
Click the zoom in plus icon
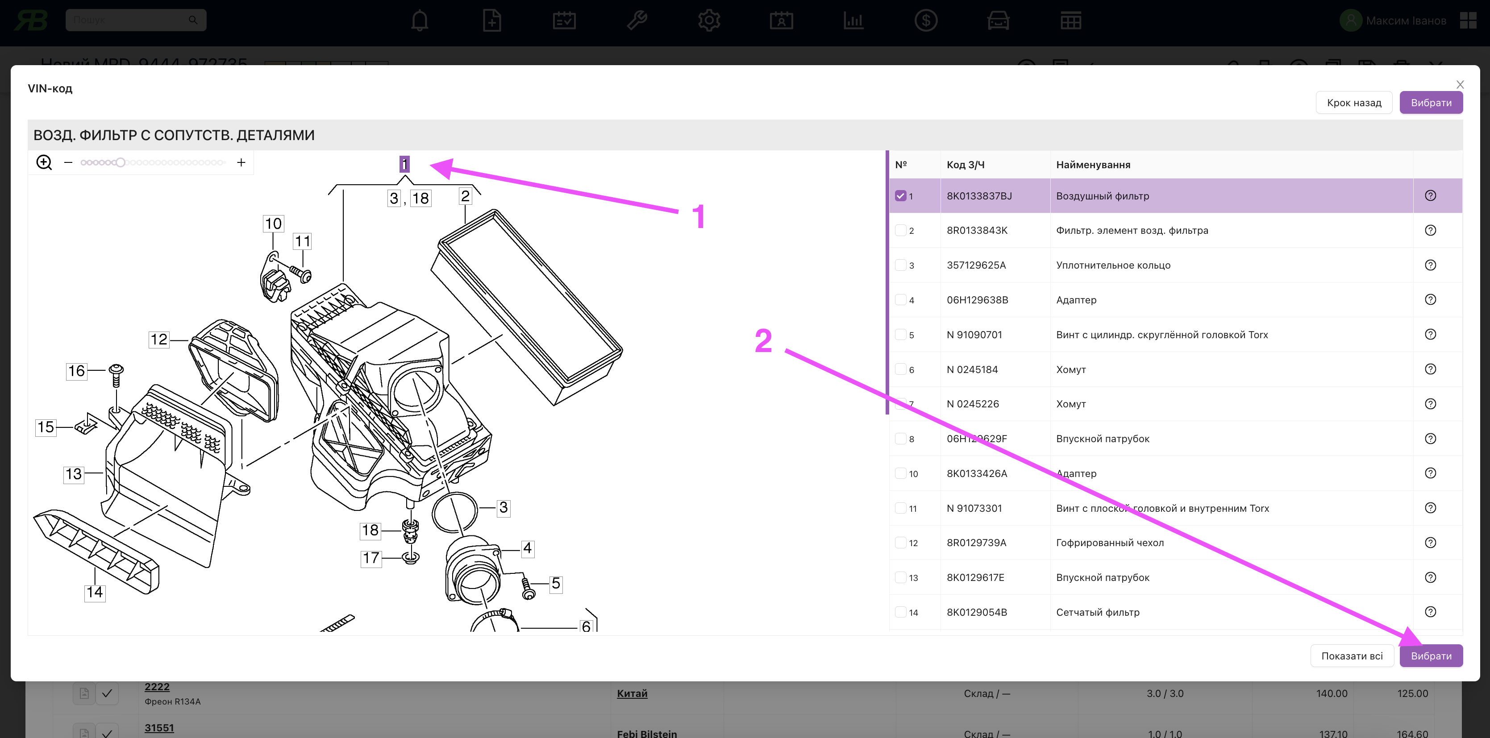click(44, 162)
